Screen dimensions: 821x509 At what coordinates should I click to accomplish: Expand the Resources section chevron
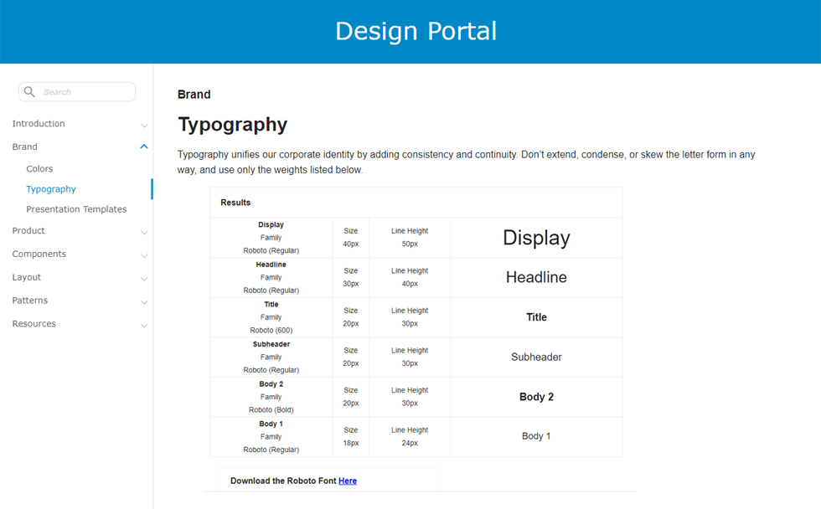[144, 325]
